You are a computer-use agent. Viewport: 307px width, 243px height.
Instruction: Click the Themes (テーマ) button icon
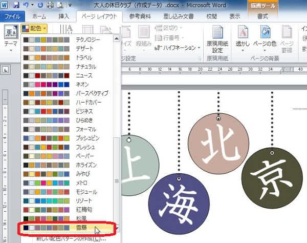coord(10,33)
